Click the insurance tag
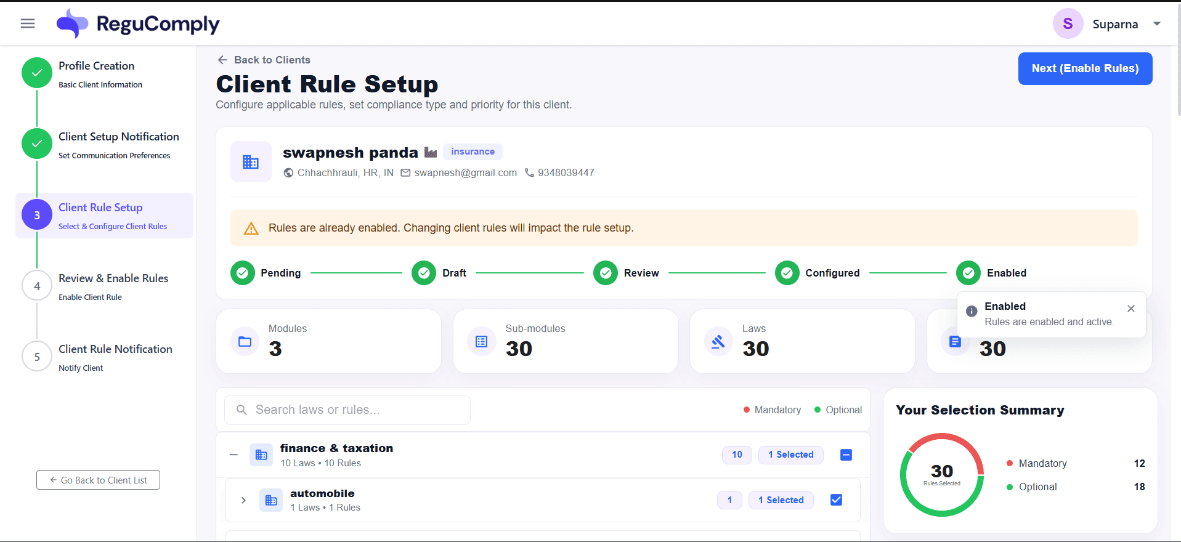This screenshot has height=542, width=1181. [x=473, y=152]
